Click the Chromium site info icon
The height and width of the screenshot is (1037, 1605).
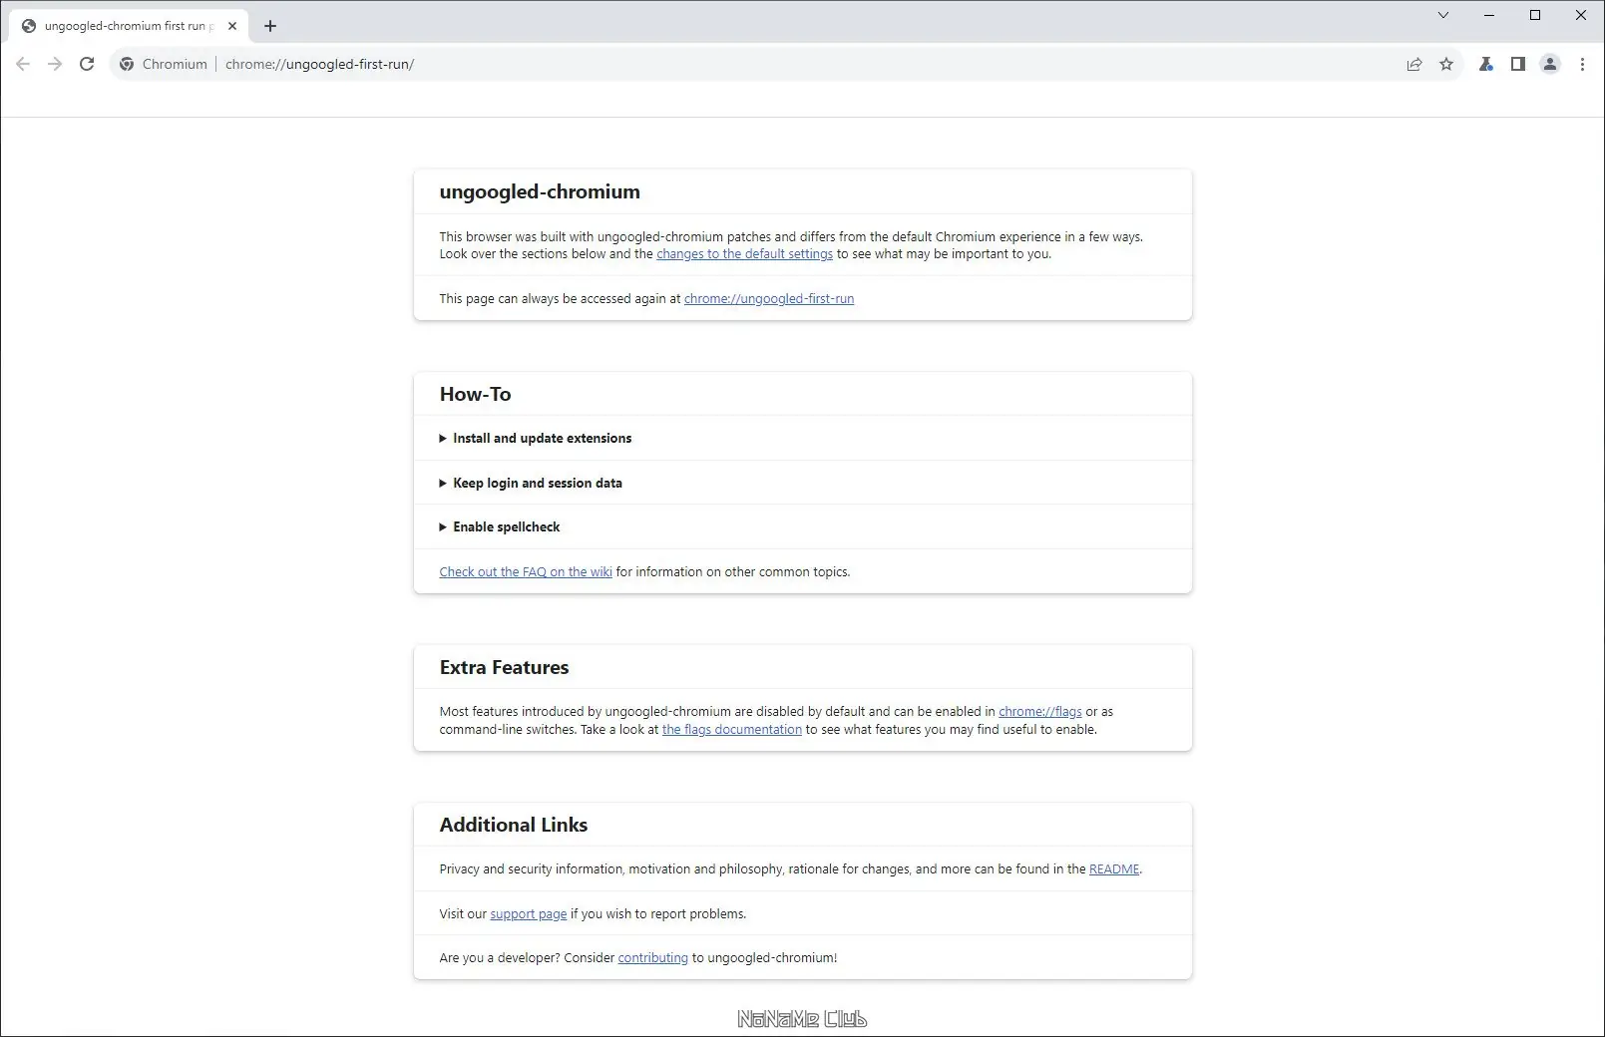[x=127, y=64]
